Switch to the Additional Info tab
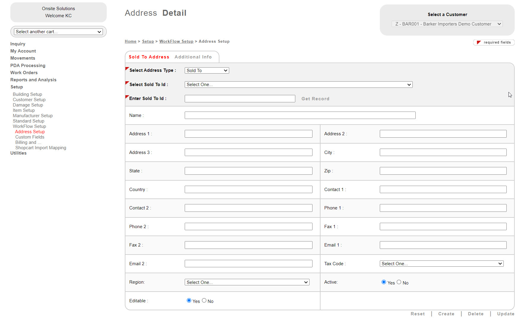Screen dimensions: 523x318 [x=193, y=57]
